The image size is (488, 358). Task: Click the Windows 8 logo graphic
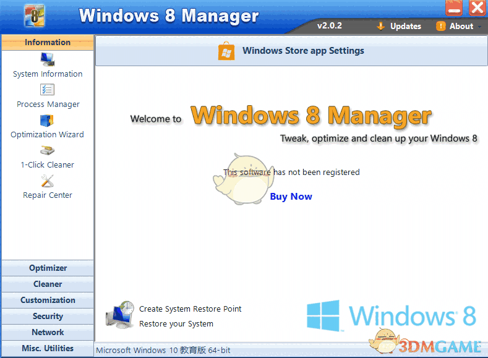(392, 316)
